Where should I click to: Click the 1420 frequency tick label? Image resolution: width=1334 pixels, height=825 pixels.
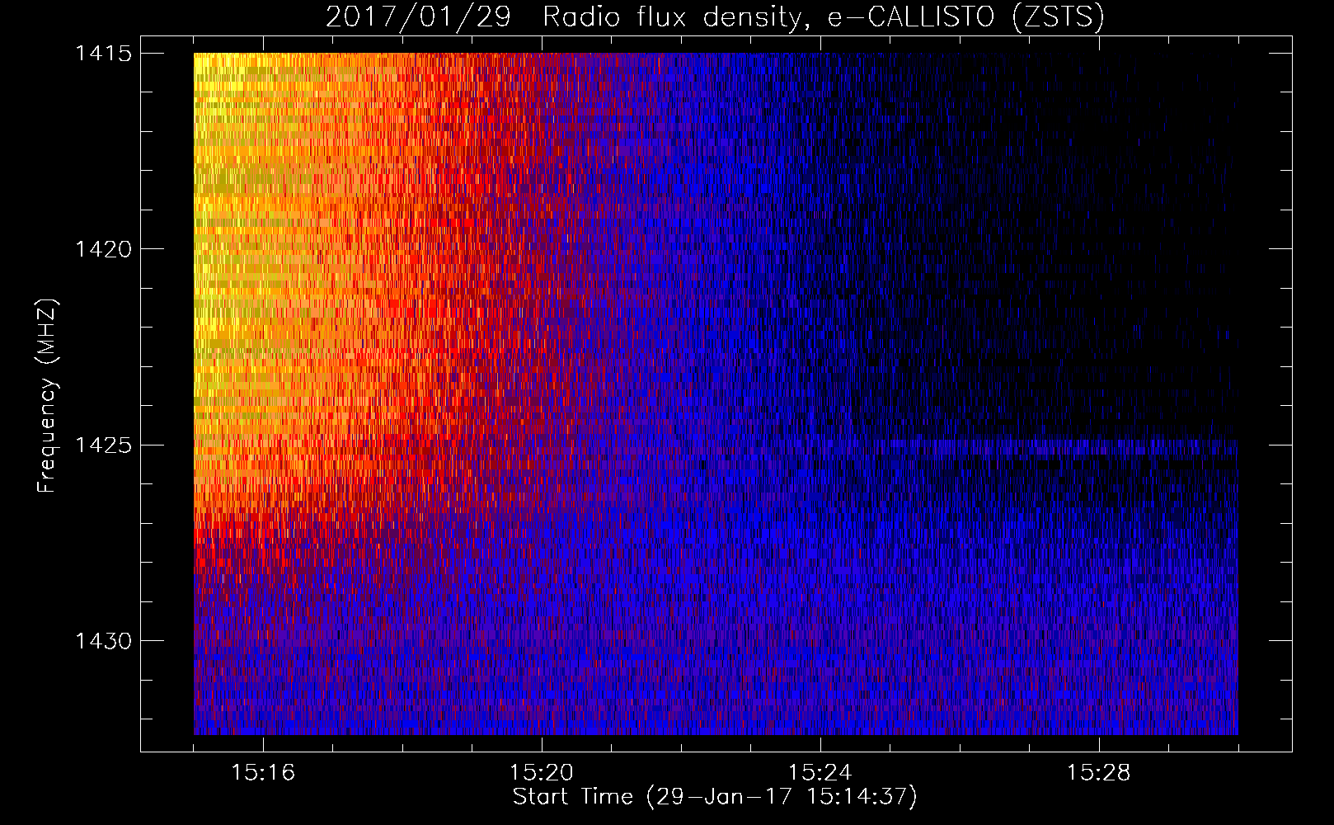point(104,249)
